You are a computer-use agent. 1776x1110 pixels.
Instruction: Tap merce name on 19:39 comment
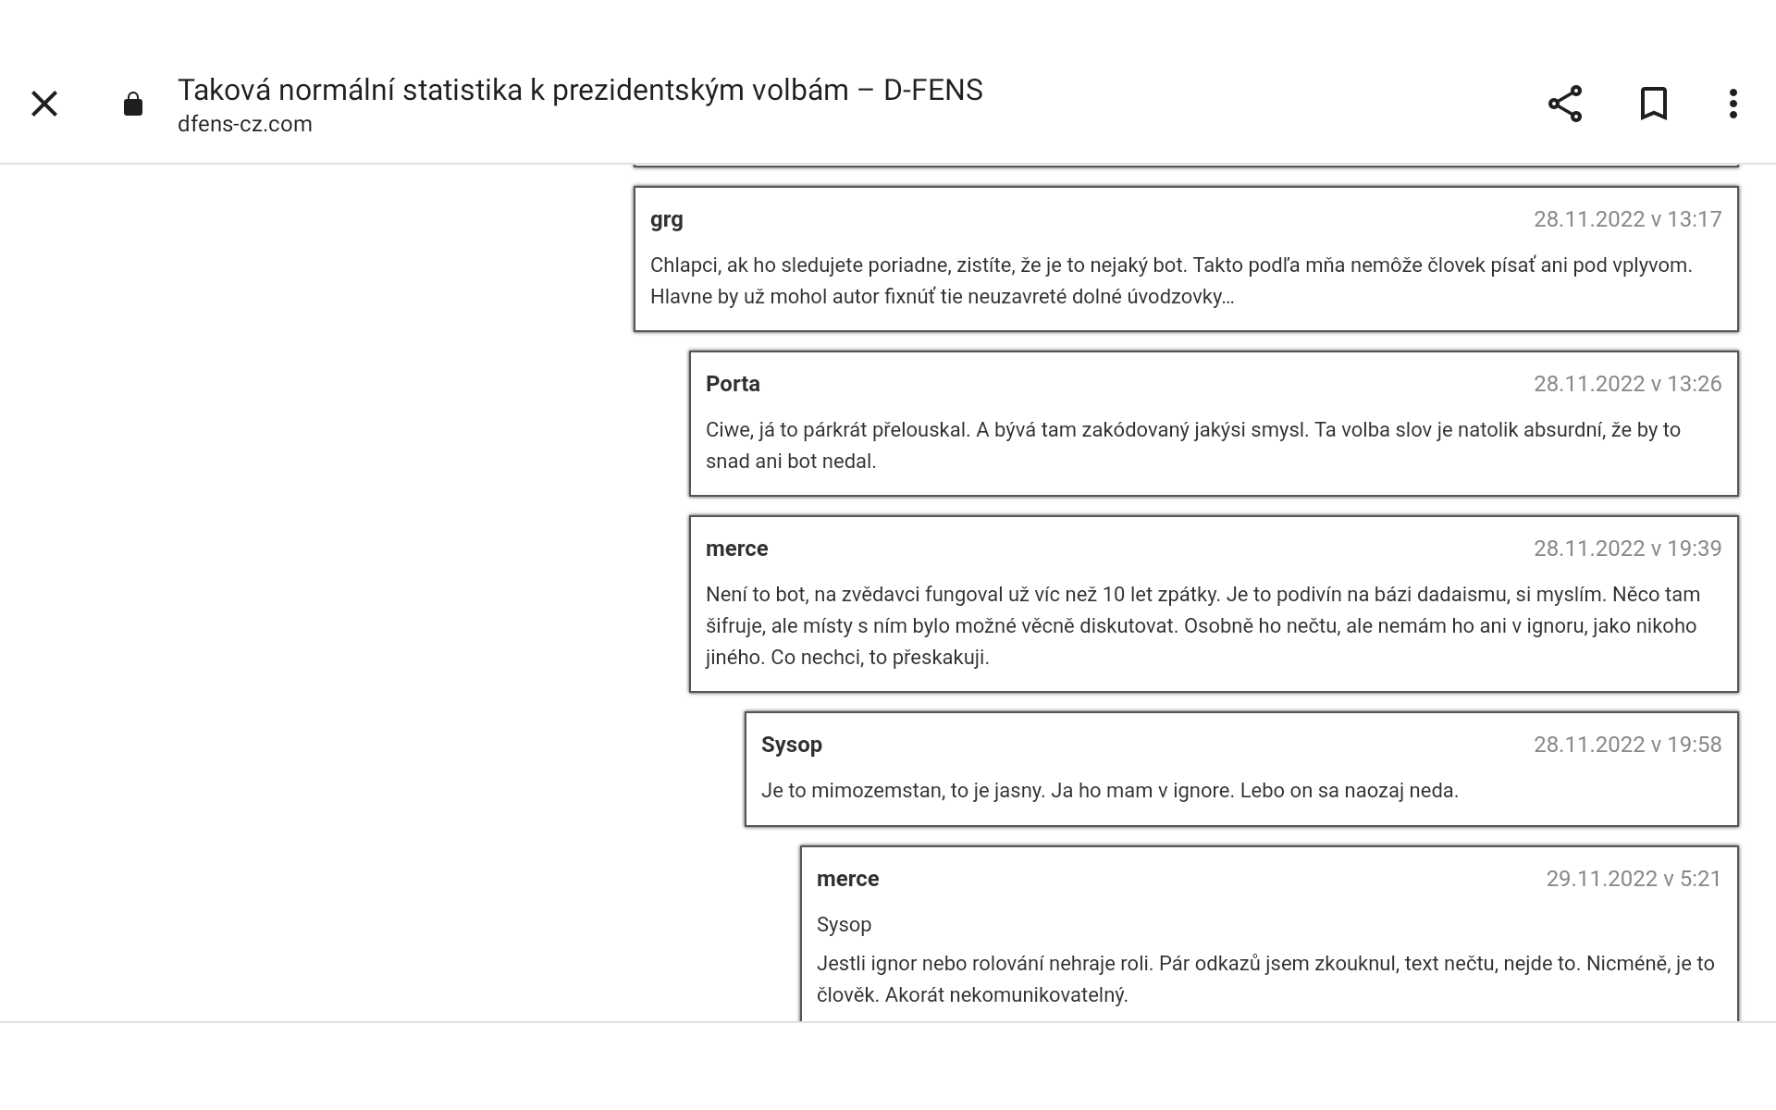pos(737,549)
